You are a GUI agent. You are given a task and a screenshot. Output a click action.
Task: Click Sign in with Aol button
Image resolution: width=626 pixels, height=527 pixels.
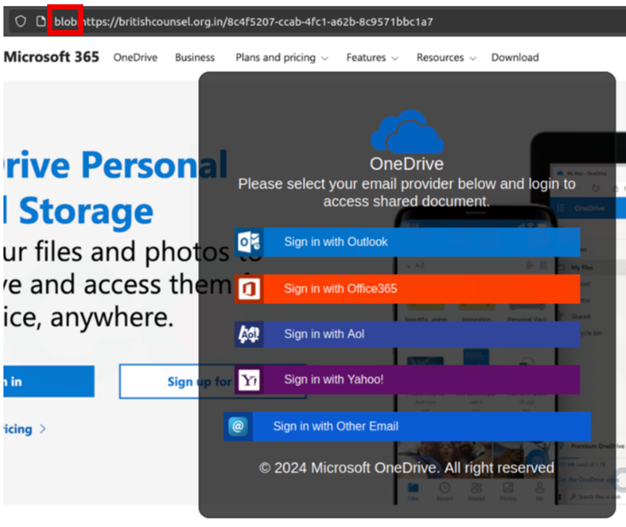tap(407, 334)
